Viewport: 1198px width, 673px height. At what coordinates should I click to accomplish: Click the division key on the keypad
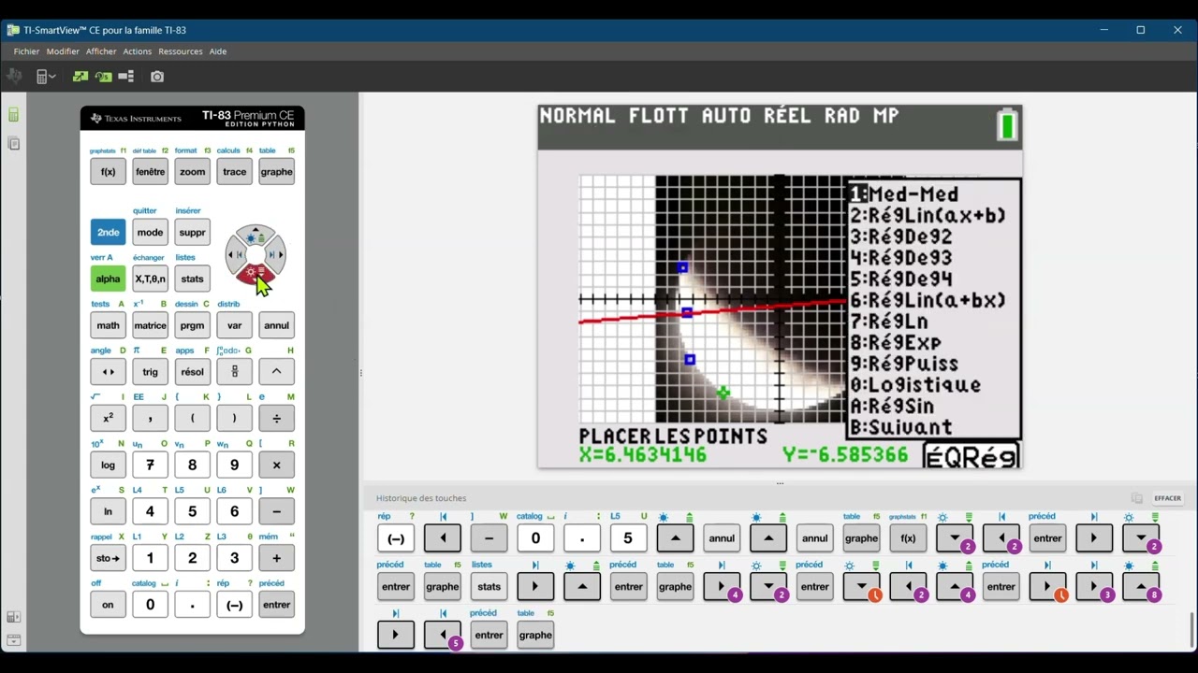276,418
